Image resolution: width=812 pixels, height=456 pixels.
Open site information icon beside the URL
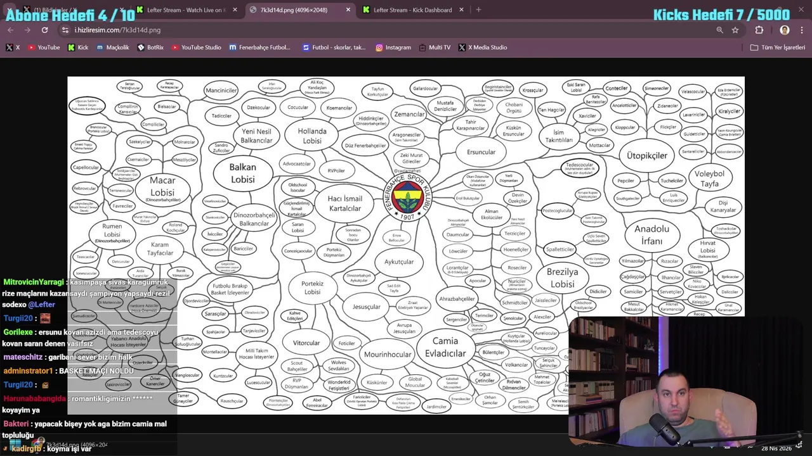tap(65, 30)
